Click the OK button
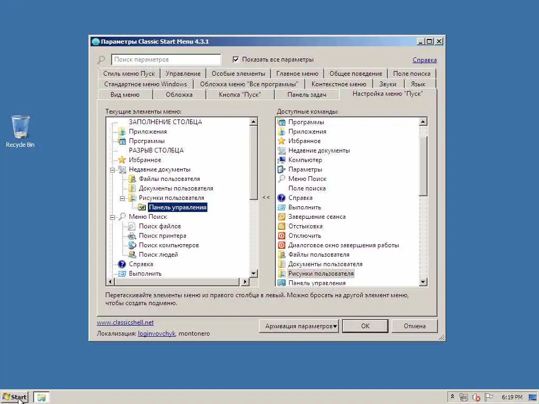The width and height of the screenshot is (539, 404). click(365, 326)
